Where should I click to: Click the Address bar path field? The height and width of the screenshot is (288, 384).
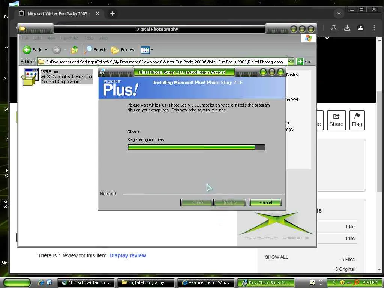coord(162,62)
